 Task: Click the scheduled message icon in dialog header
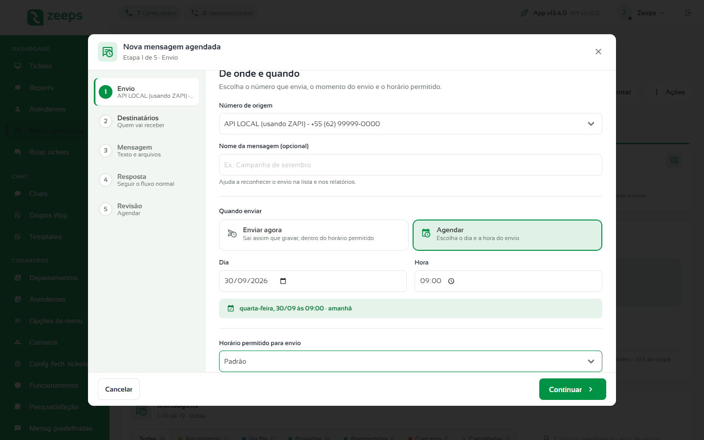coord(108,52)
